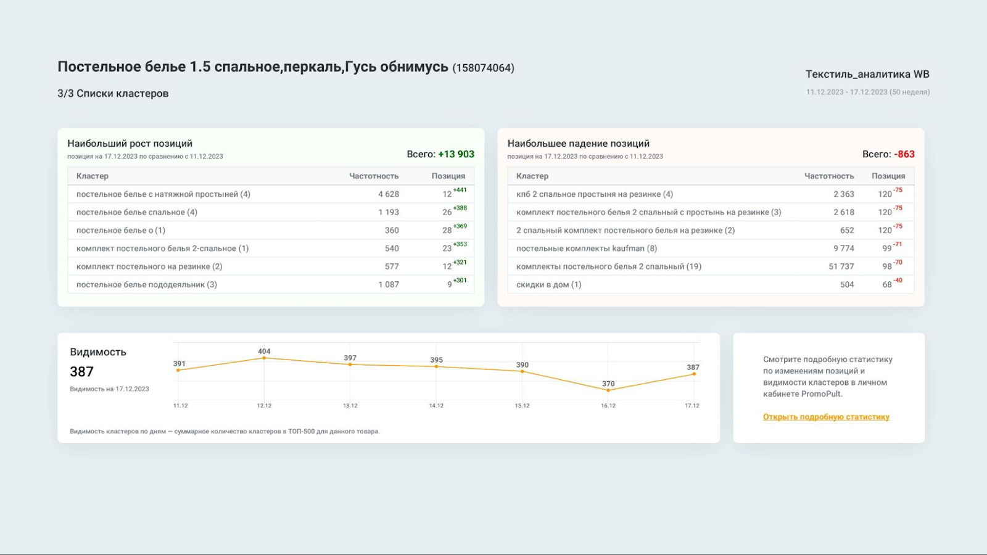The height and width of the screenshot is (555, 987).
Task: Click the +13 903 total growth value
Action: (x=456, y=154)
